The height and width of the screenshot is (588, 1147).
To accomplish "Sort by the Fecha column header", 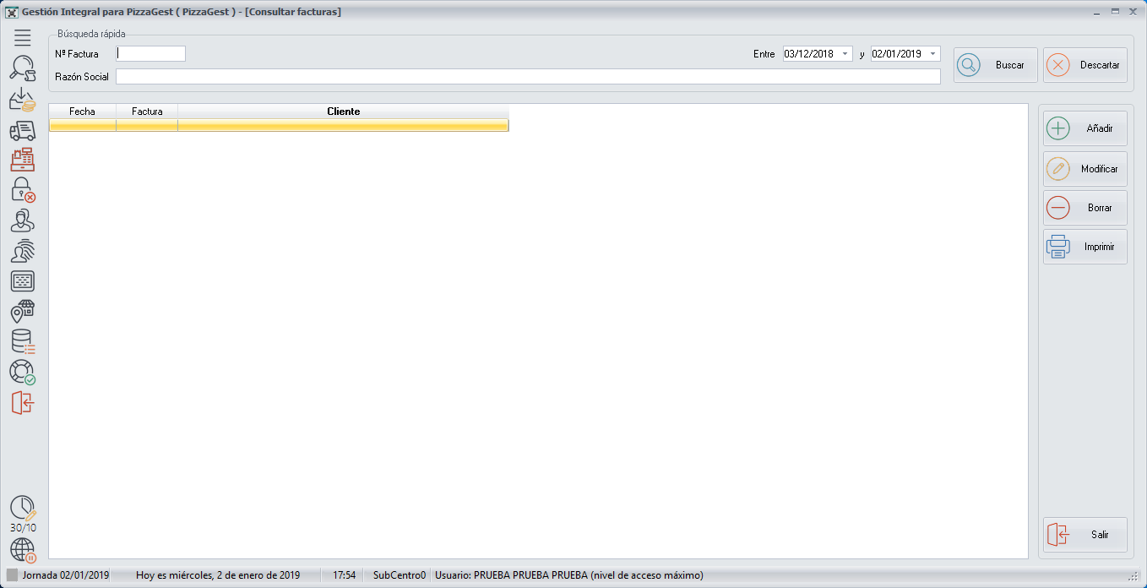I will point(82,112).
